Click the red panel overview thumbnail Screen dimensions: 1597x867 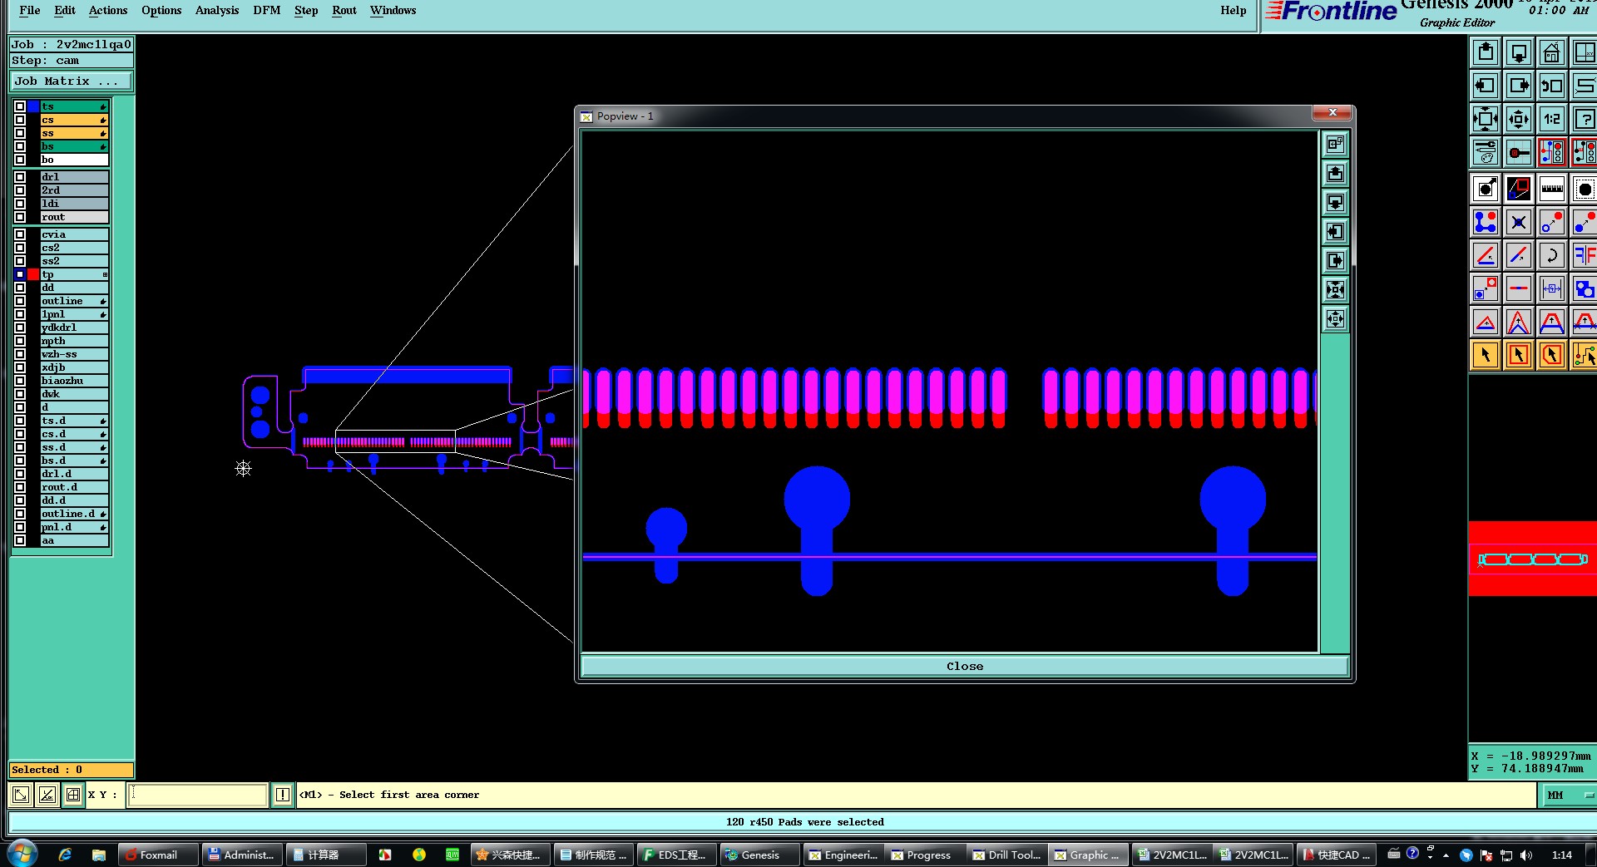1532,559
